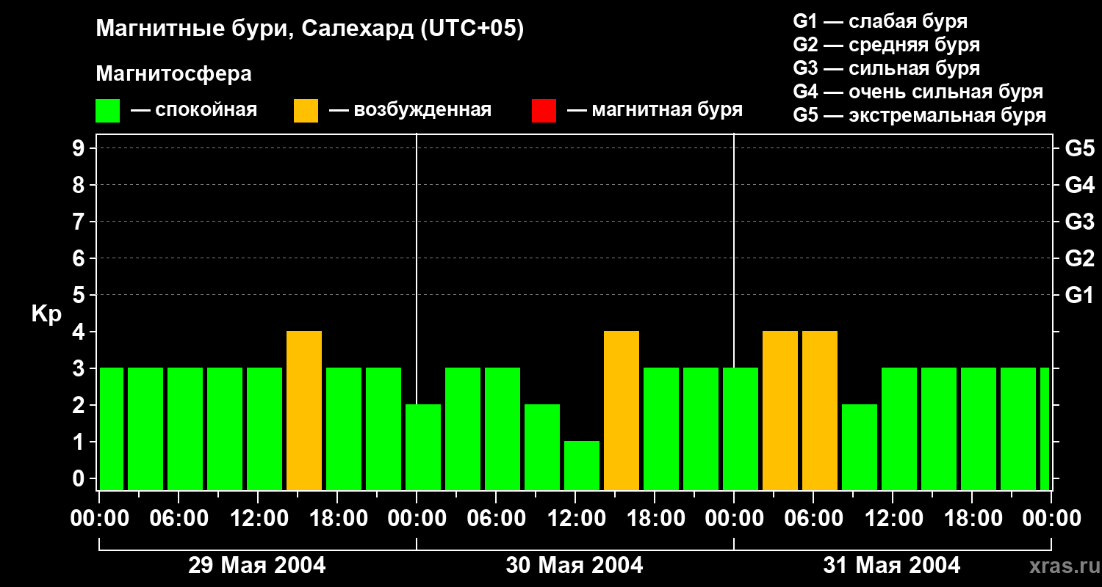The height and width of the screenshot is (587, 1102).
Task: Click the 'Kp' axis label
Action: click(x=46, y=314)
